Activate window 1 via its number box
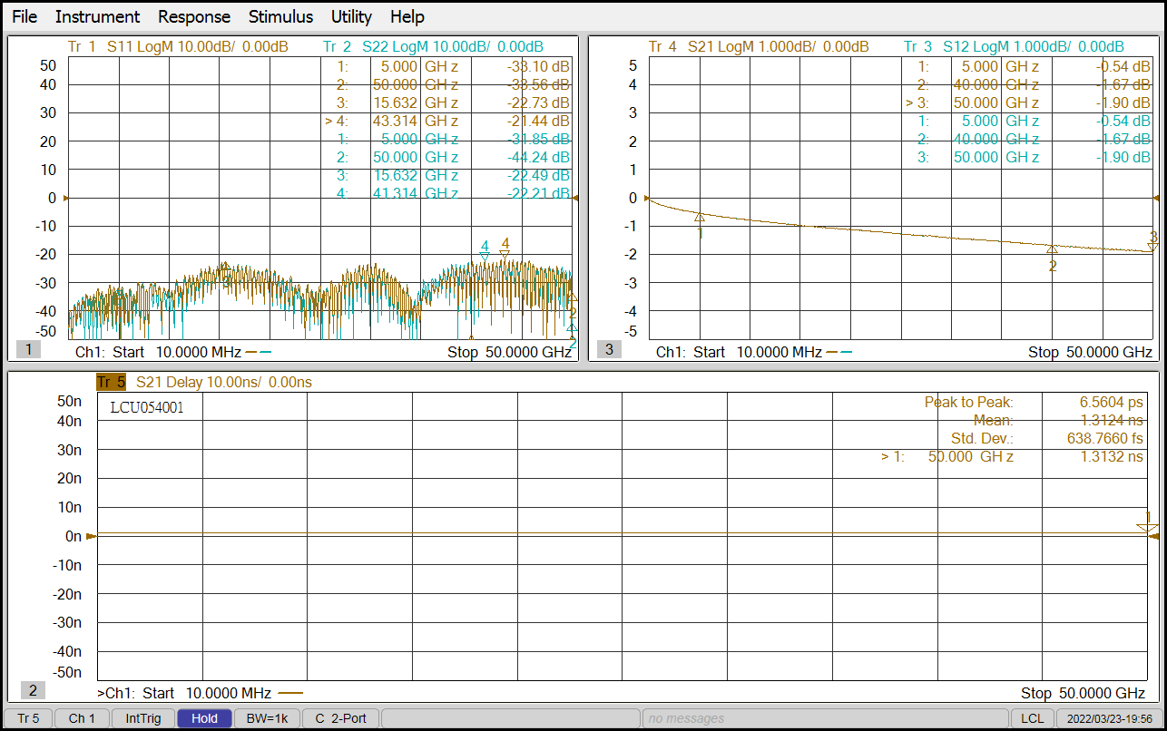Viewport: 1167px width, 731px height. tap(28, 350)
